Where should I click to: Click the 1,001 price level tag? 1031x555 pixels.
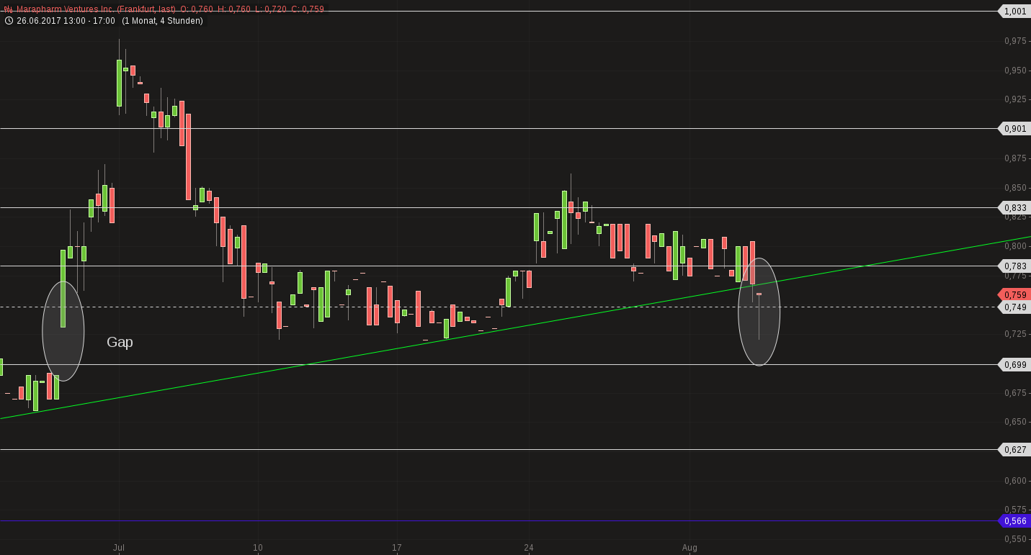pyautogui.click(x=1014, y=12)
